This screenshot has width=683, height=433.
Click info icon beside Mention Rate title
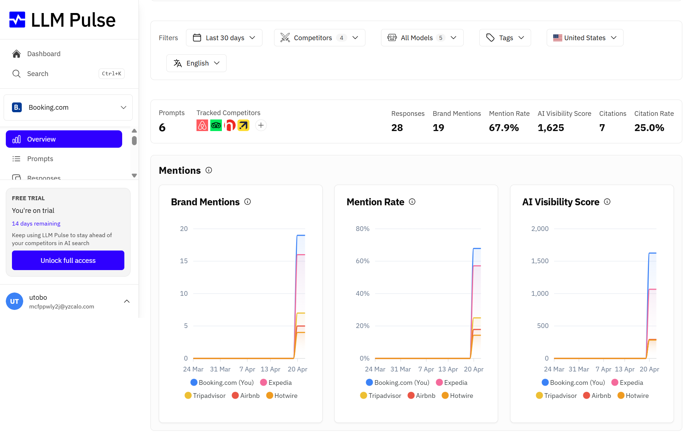pos(412,202)
